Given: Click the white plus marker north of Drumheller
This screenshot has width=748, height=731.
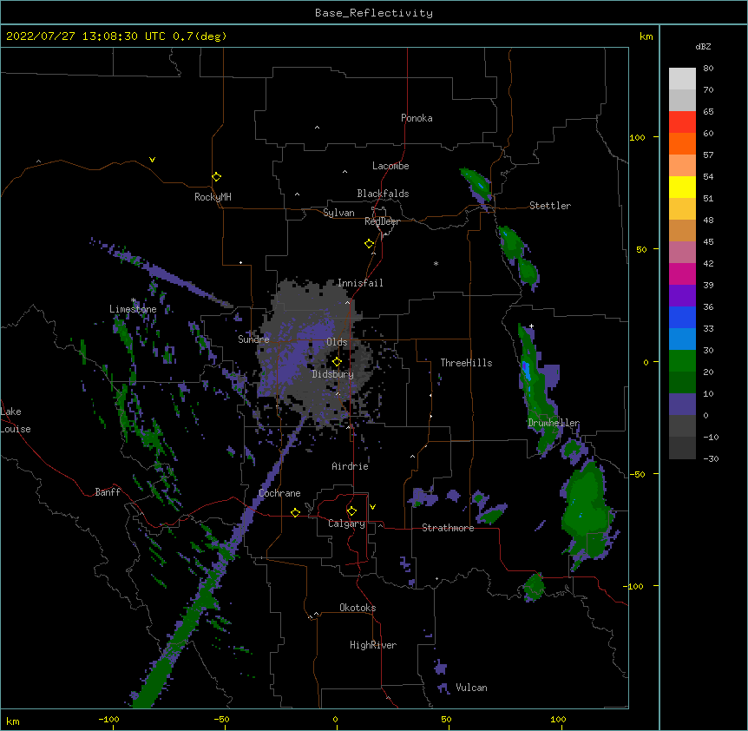Looking at the screenshot, I should (x=531, y=326).
